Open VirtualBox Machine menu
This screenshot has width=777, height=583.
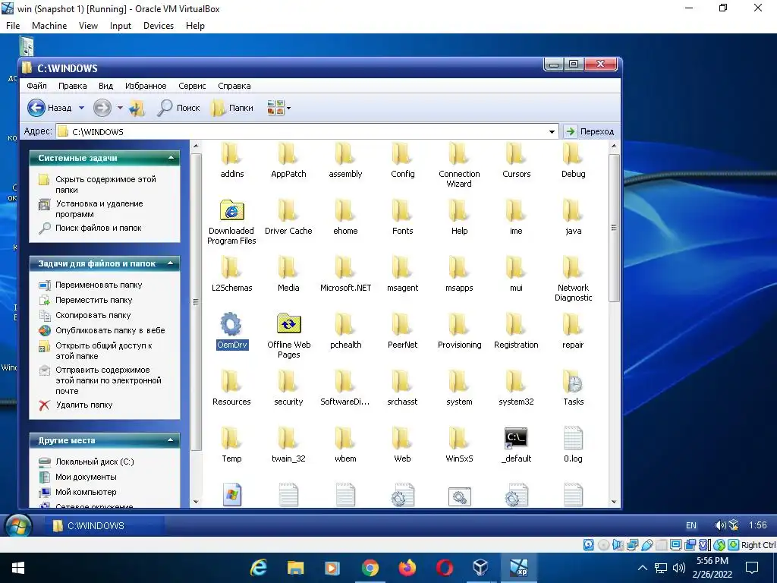point(49,26)
